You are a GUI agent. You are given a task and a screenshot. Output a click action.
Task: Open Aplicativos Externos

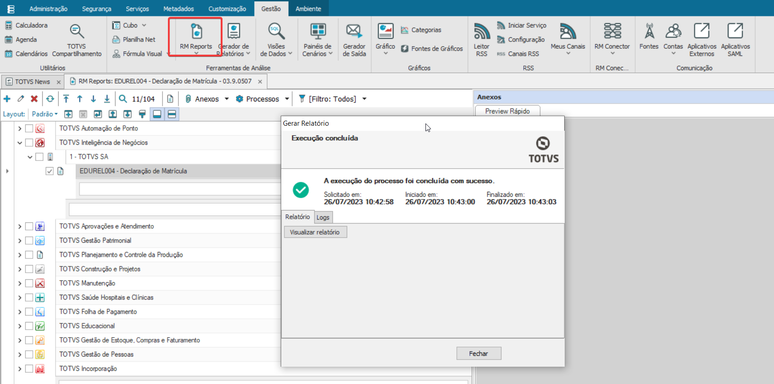pyautogui.click(x=702, y=40)
